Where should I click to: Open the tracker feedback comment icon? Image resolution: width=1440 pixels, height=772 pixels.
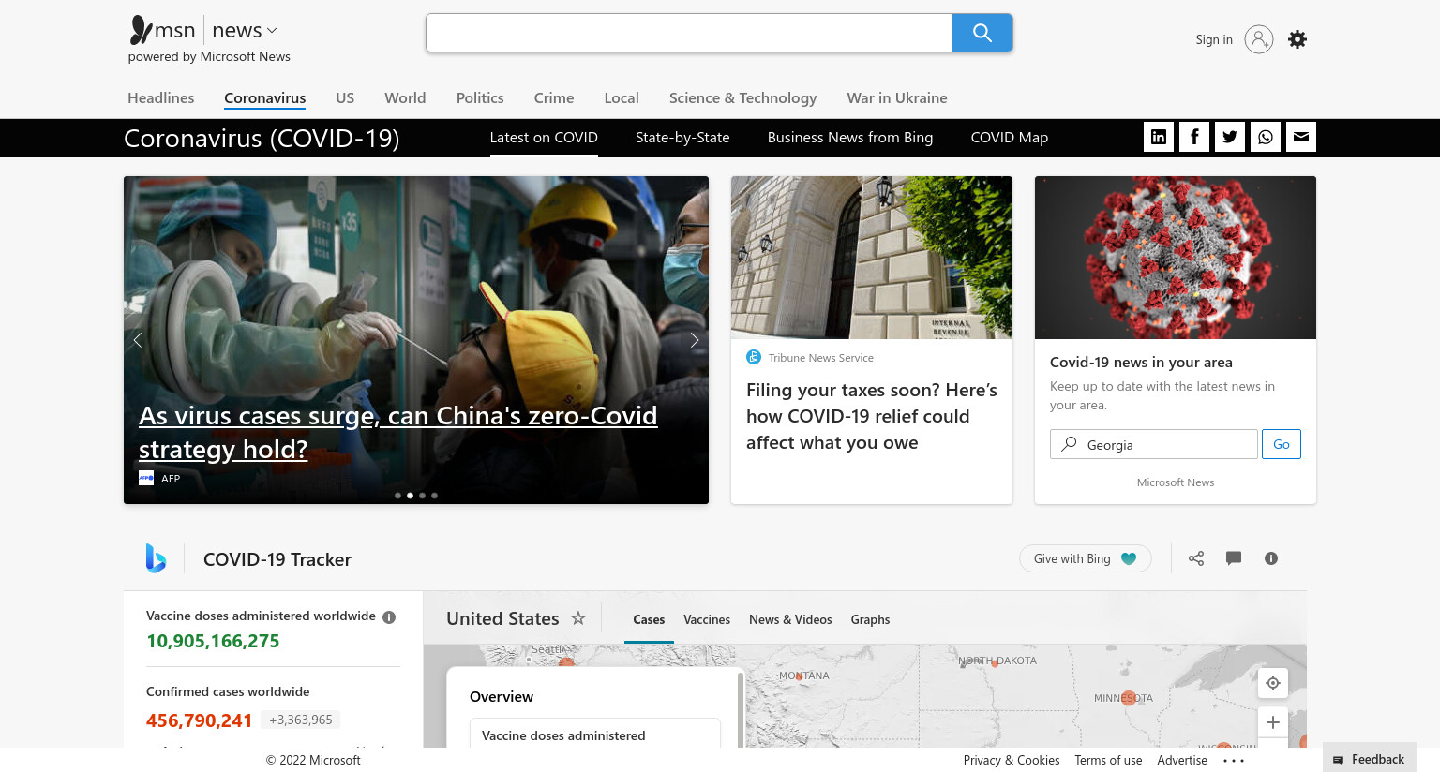(1234, 558)
